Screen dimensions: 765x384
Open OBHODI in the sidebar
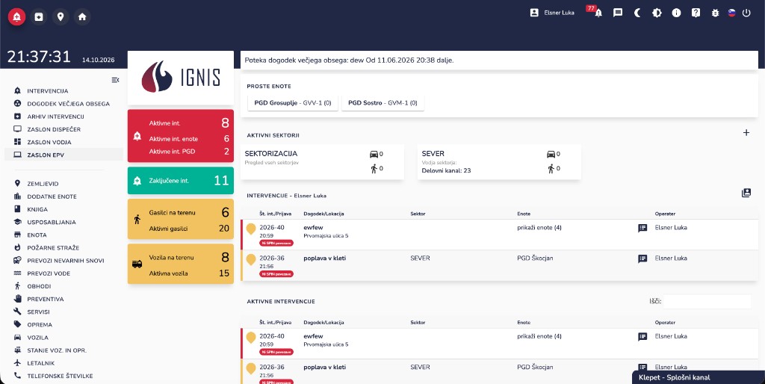[64, 286]
